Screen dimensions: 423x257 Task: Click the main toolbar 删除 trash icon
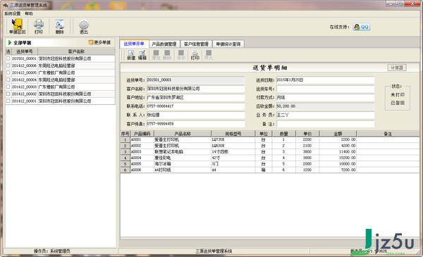[60, 26]
